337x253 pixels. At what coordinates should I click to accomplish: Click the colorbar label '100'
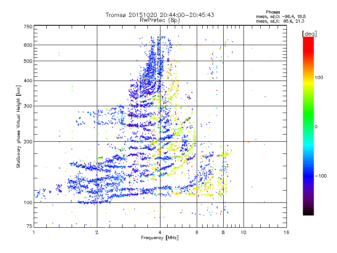click(x=319, y=78)
